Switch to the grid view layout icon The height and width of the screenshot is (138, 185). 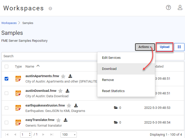pyautogui.click(x=179, y=47)
